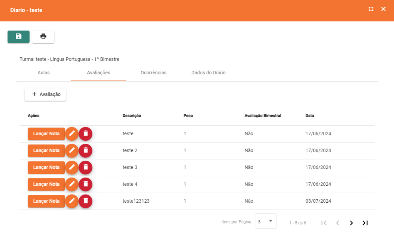Image resolution: width=394 pixels, height=235 pixels.
Task: Jump to the last page of results
Action: point(365,223)
